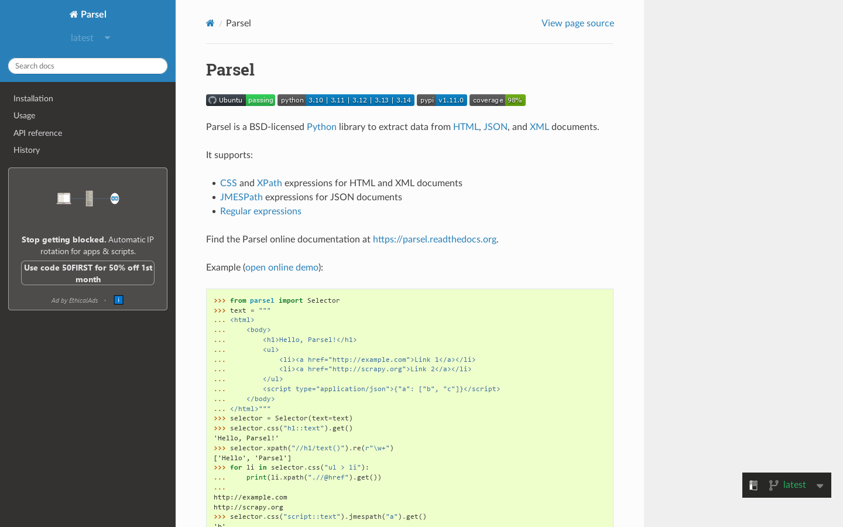Follow the HTML link
Image resolution: width=843 pixels, height=527 pixels.
point(466,126)
